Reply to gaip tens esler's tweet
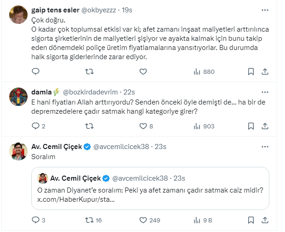This screenshot has width=285, height=232. point(36,72)
